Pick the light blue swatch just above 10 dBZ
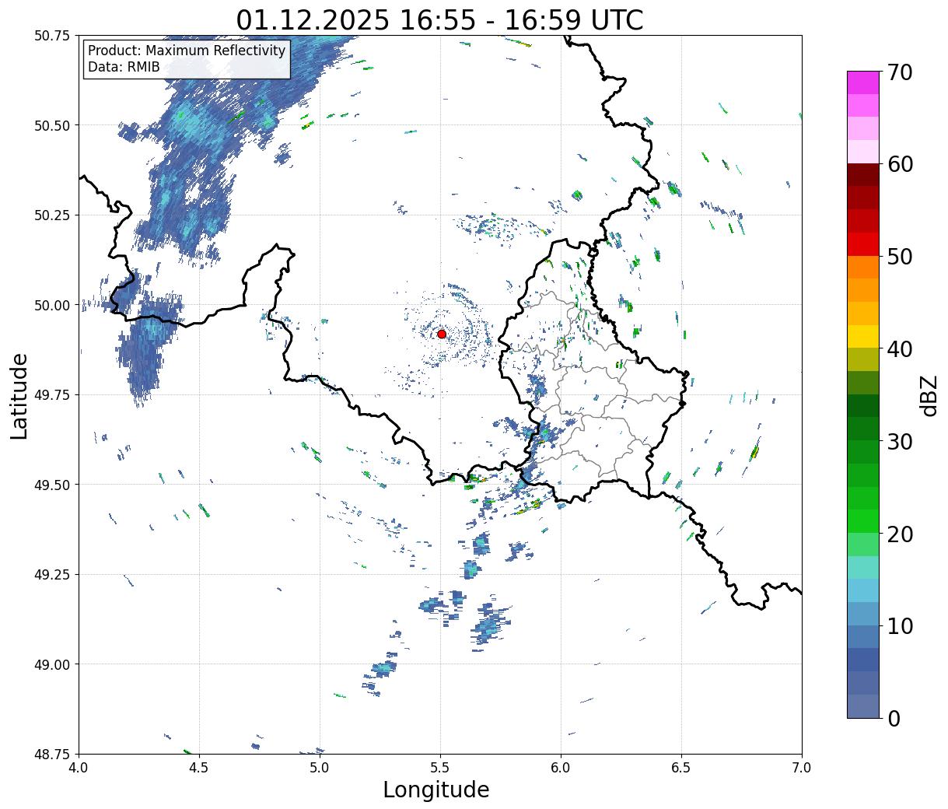948x809 pixels. 863,613
